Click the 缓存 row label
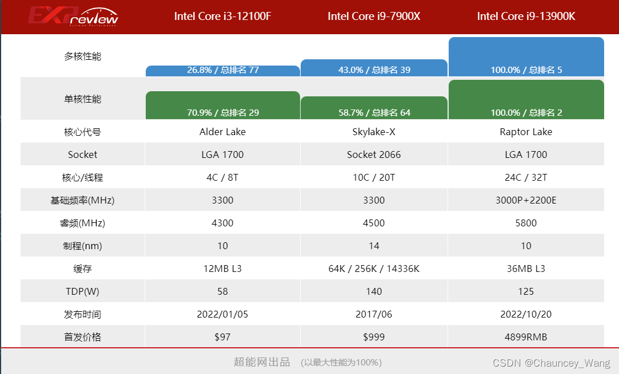Image resolution: width=619 pixels, height=374 pixels. (x=82, y=269)
